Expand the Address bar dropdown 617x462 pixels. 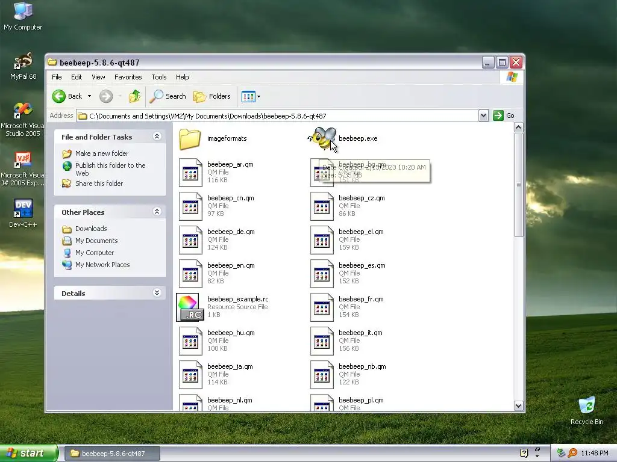[x=484, y=115]
